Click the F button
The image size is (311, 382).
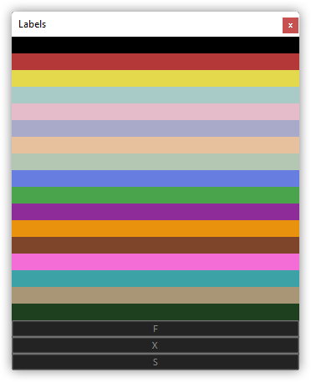155,329
